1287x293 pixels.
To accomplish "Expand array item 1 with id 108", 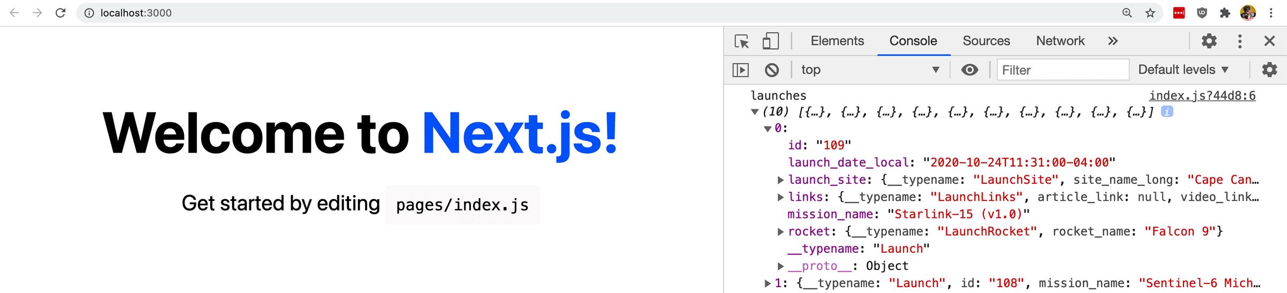I will [x=768, y=283].
